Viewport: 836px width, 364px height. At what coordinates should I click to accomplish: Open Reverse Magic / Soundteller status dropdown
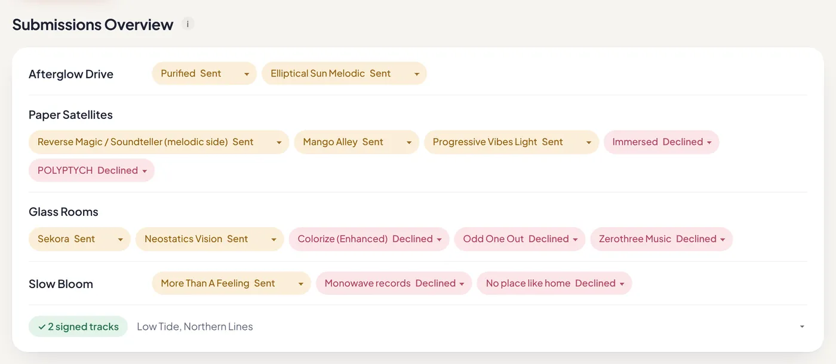tap(159, 142)
